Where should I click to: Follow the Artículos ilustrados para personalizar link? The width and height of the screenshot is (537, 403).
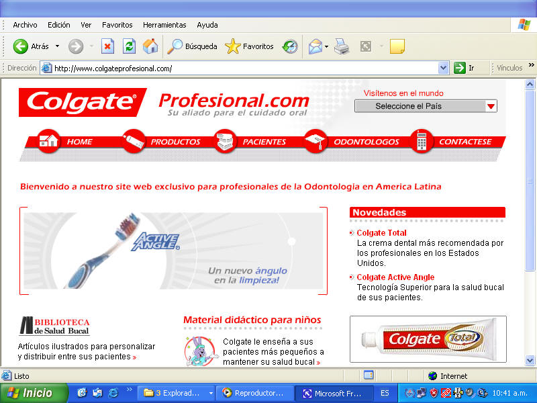click(87, 351)
